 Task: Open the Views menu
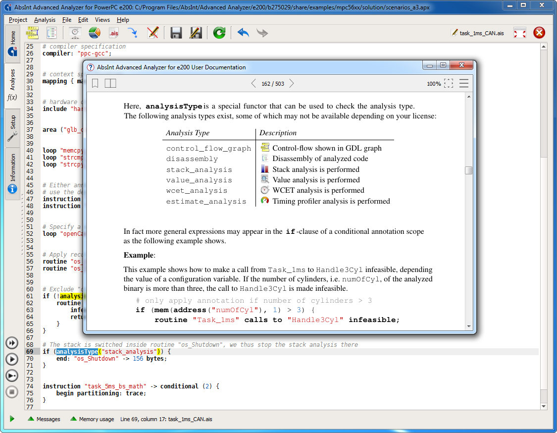(102, 20)
